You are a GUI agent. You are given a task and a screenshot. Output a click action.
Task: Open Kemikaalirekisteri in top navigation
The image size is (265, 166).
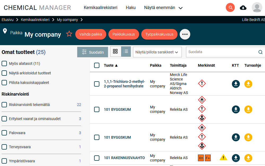tap(100, 8)
